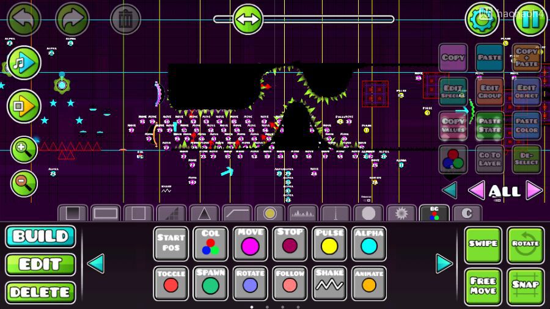Toggle Free Move mode
The width and height of the screenshot is (550, 309).
point(483,286)
